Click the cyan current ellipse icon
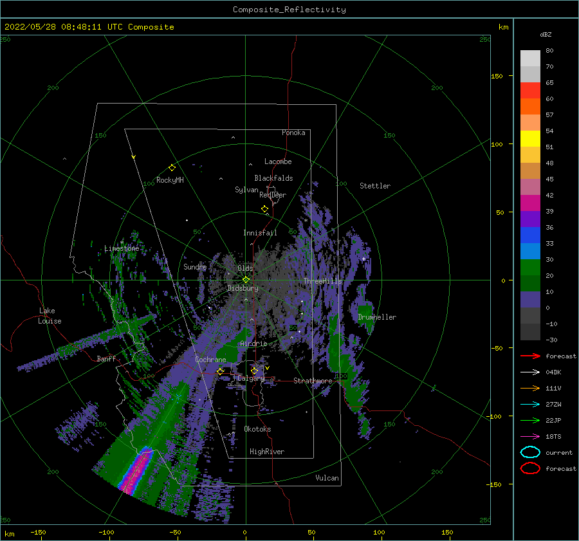Viewport: 579px width, 541px height. point(530,452)
